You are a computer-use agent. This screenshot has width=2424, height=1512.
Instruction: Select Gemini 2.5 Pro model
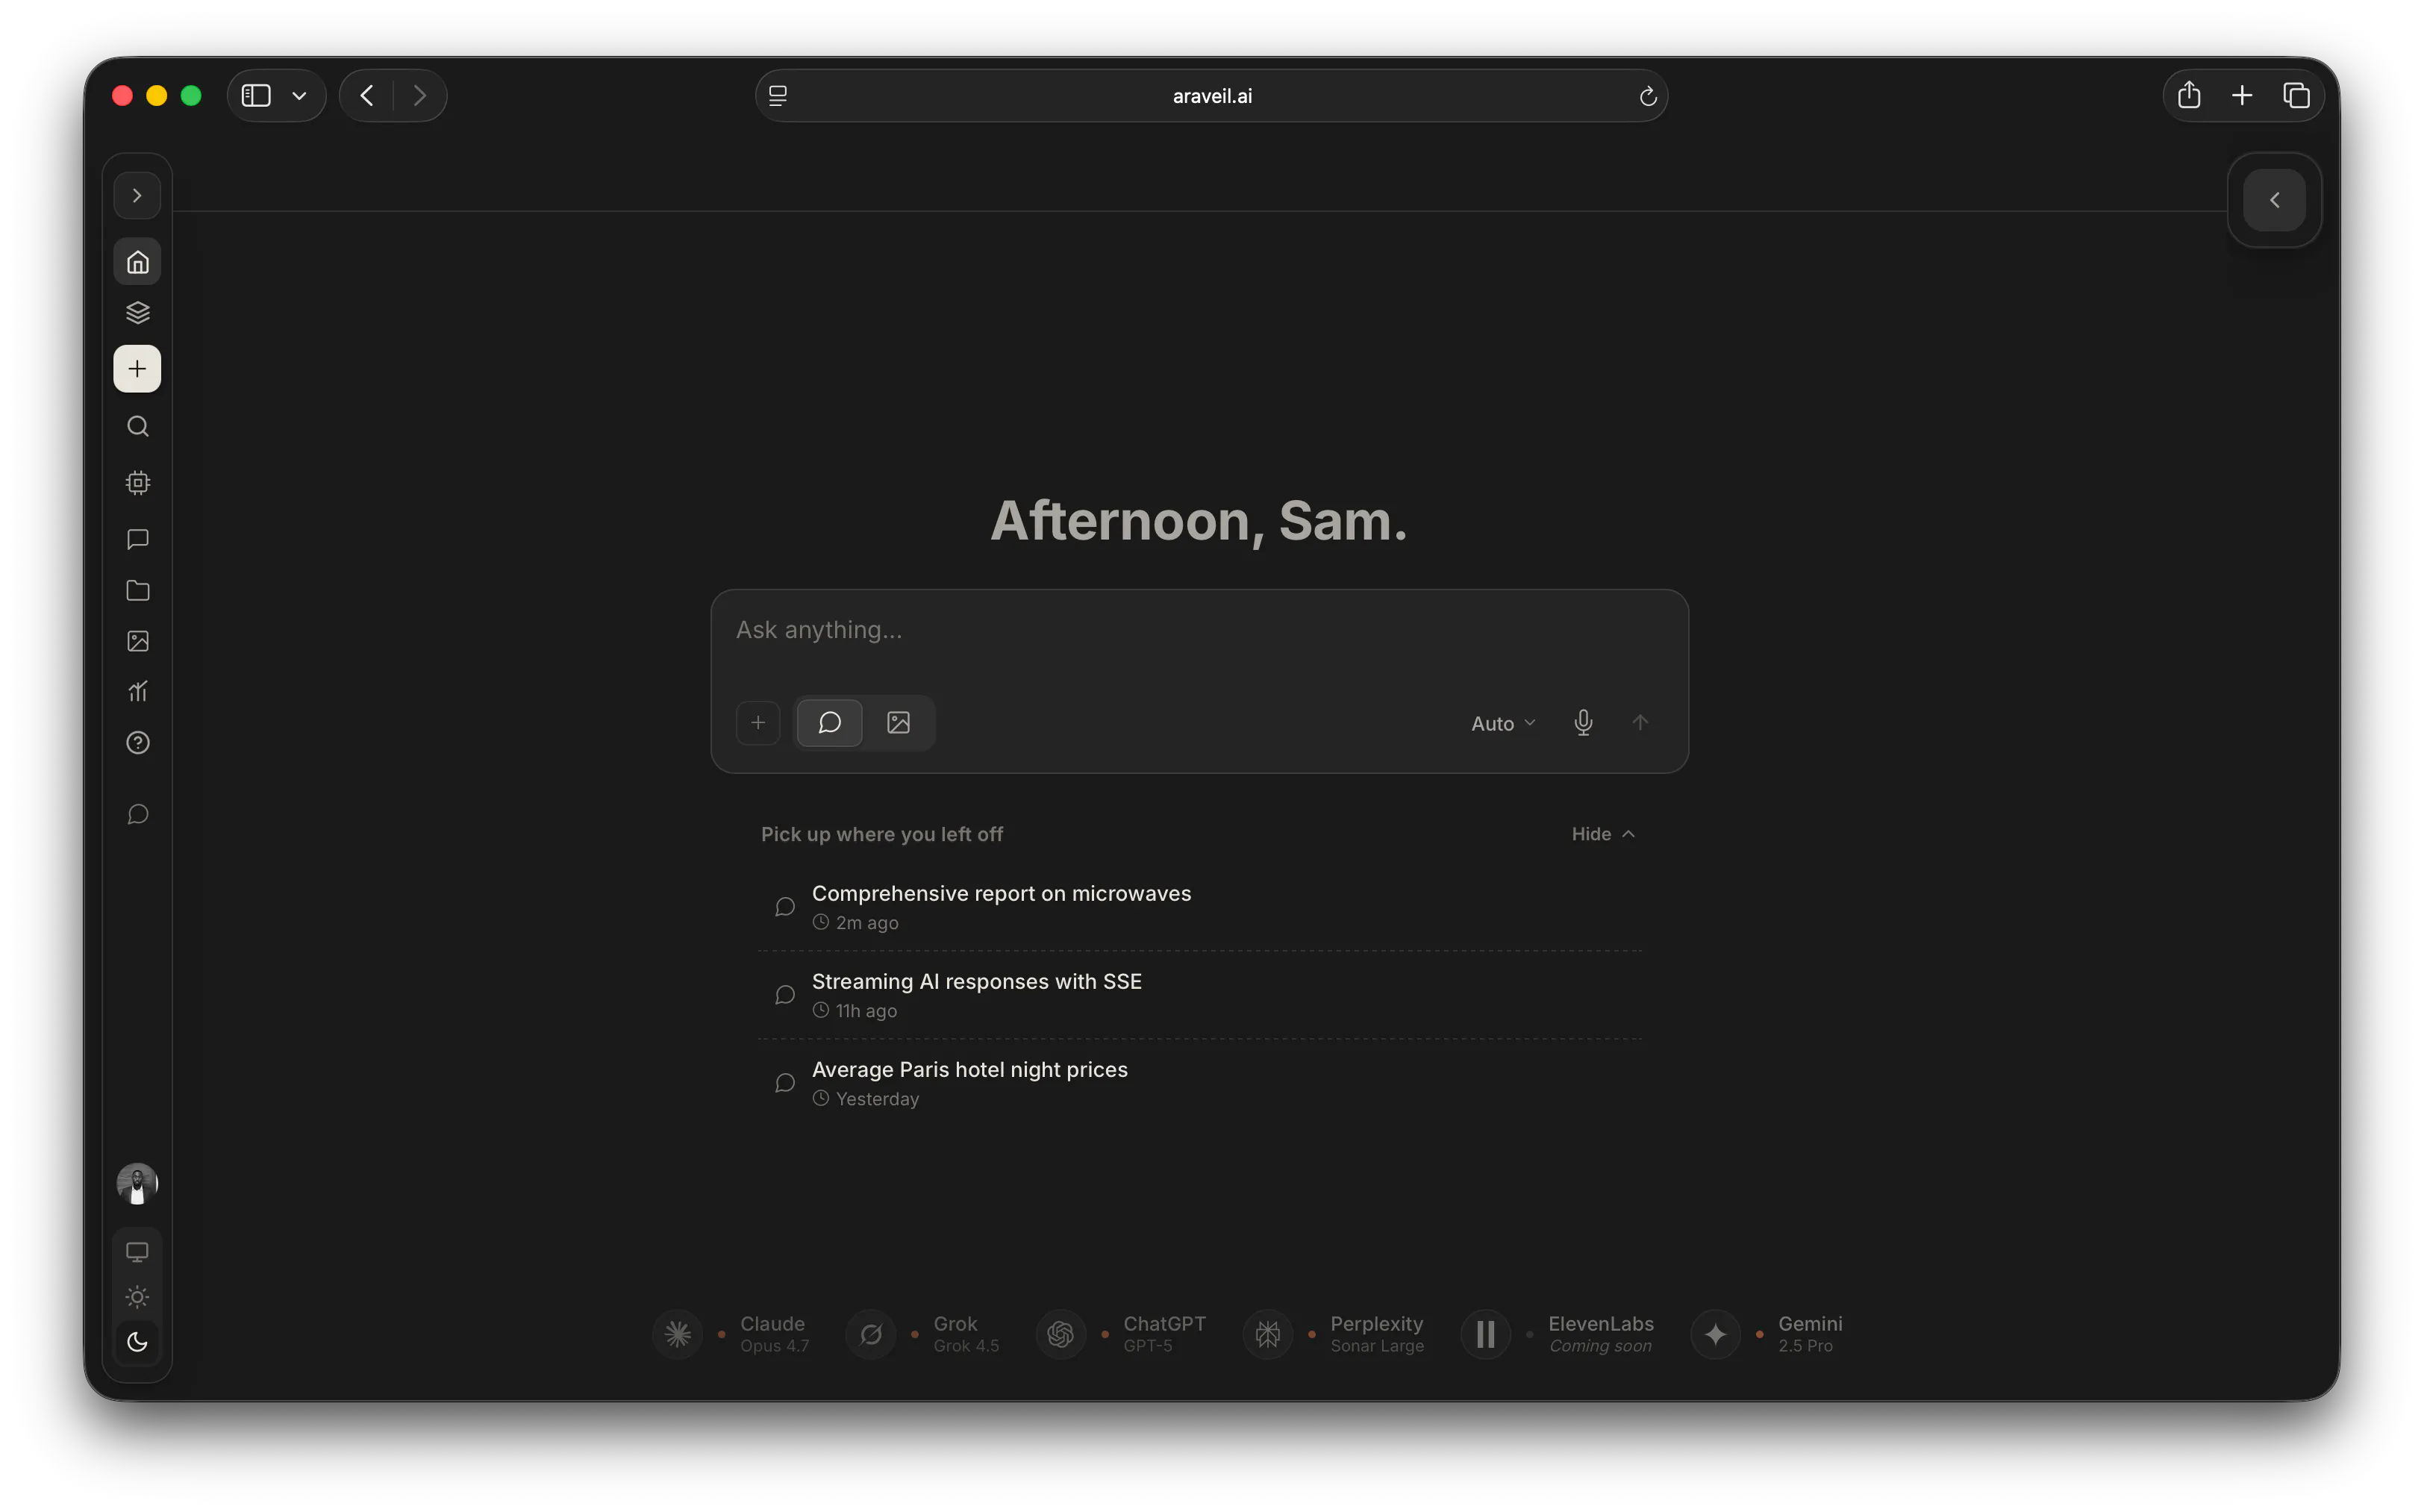(1767, 1334)
